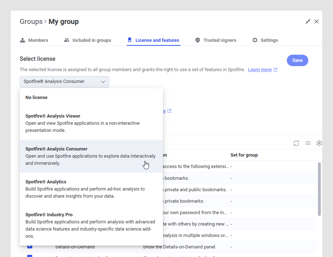Click the collapse panel arrows icon

[x=308, y=21]
